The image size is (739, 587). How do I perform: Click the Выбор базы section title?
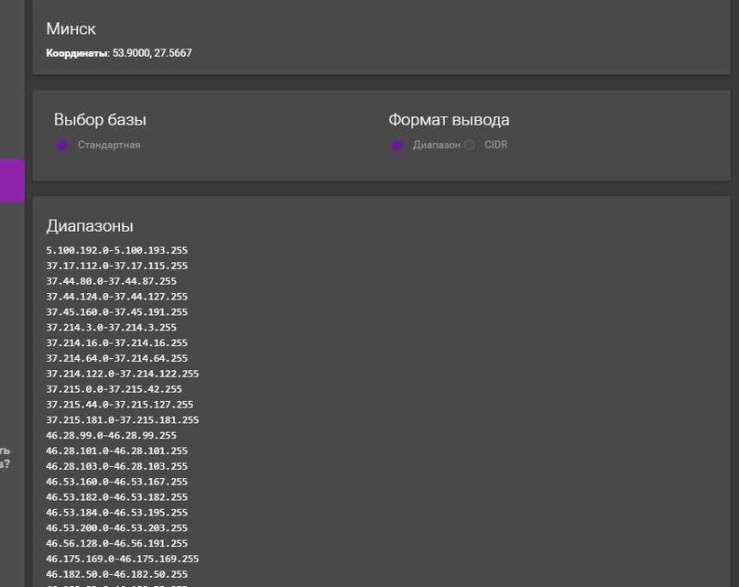click(x=100, y=120)
